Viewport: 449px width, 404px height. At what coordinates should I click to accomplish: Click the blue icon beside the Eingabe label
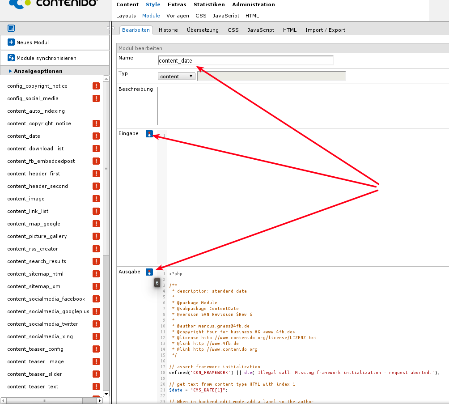(x=149, y=133)
